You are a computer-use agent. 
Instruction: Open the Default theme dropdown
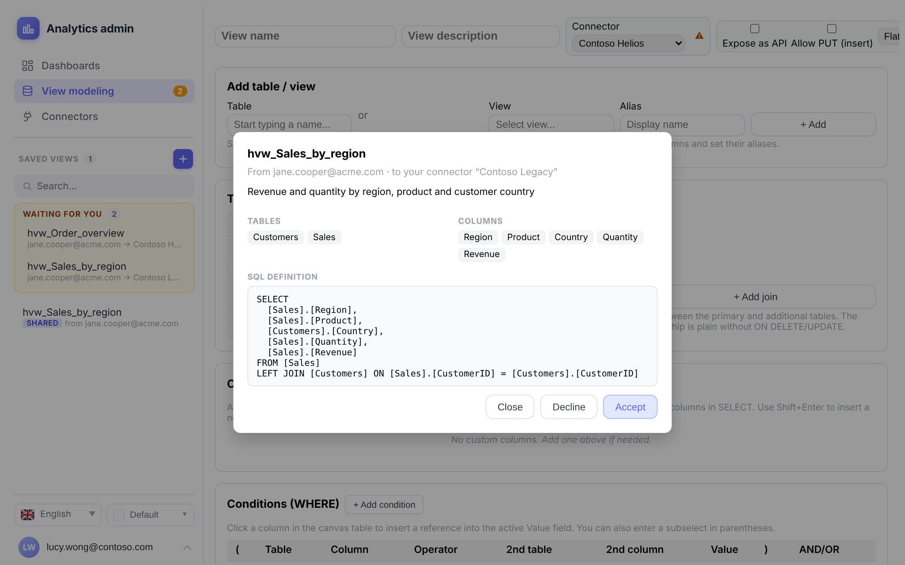coord(150,515)
